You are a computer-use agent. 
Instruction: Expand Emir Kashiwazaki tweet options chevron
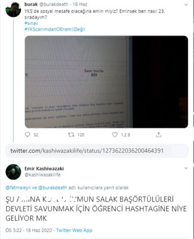186,168
